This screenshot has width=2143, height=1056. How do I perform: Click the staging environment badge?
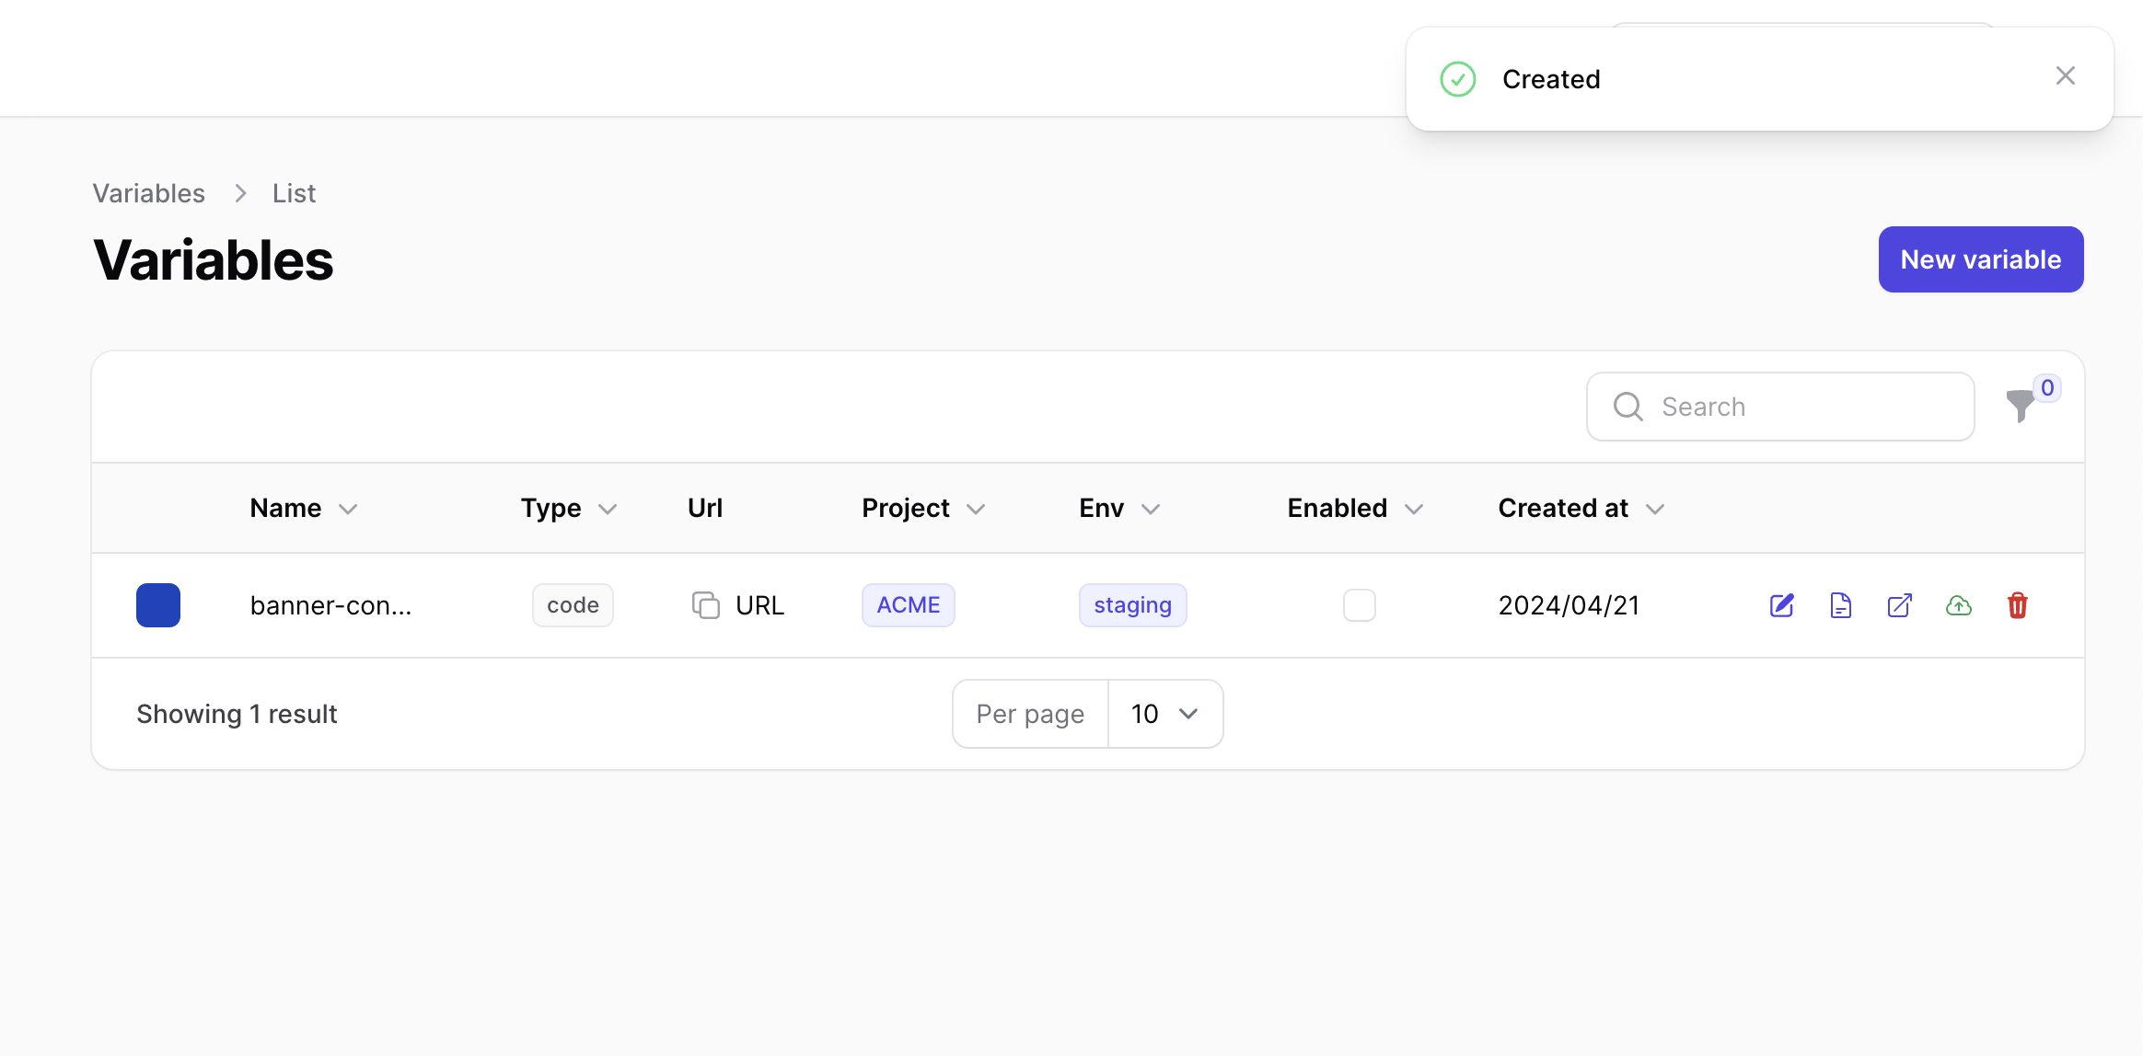[x=1132, y=605]
